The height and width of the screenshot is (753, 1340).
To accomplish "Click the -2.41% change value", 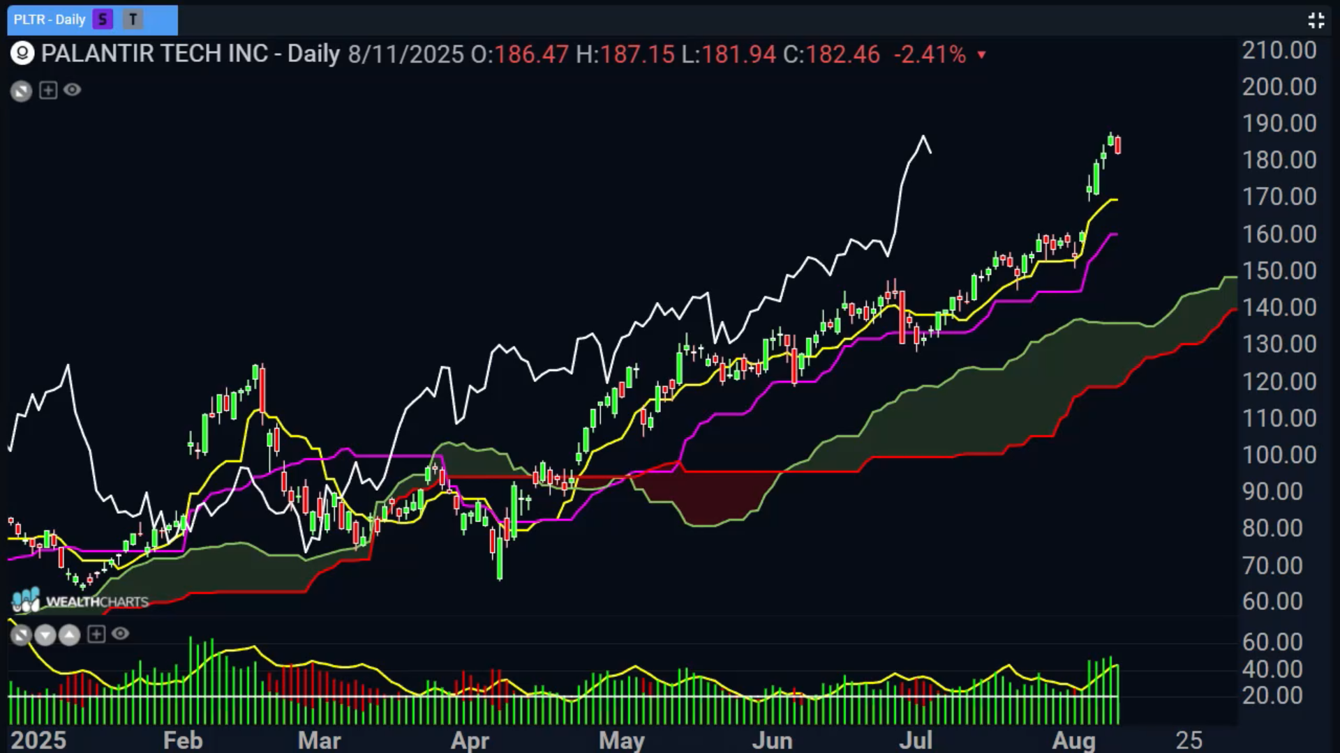I will (x=930, y=54).
